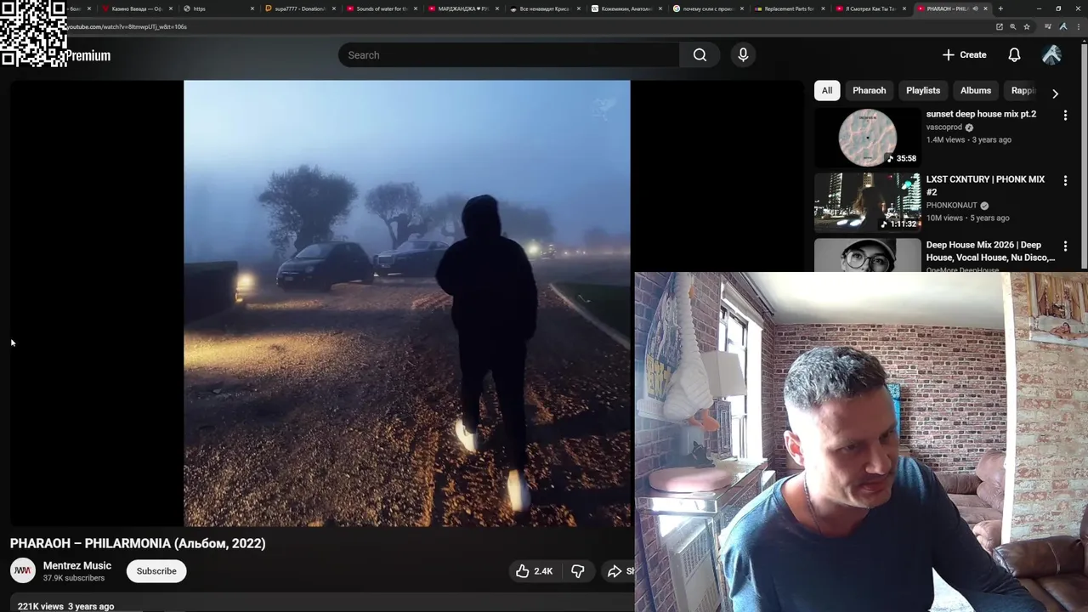Click the PHARAOH – PHILARMONIA video title
Viewport: 1088px width, 612px height.
point(138,543)
